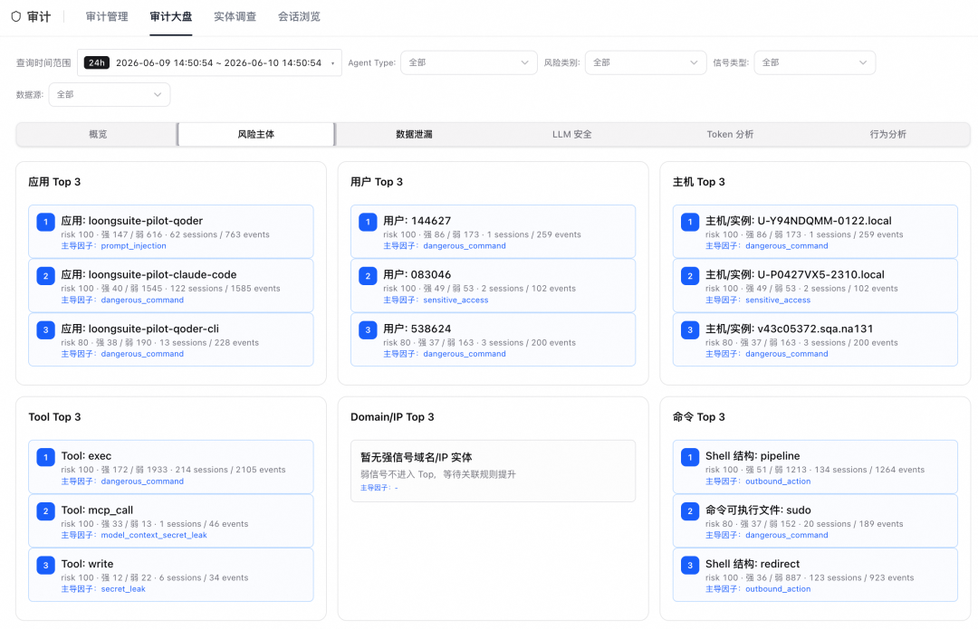Click rank 2 badge for sudo command
Viewport: 978px width, 629px height.
690,511
